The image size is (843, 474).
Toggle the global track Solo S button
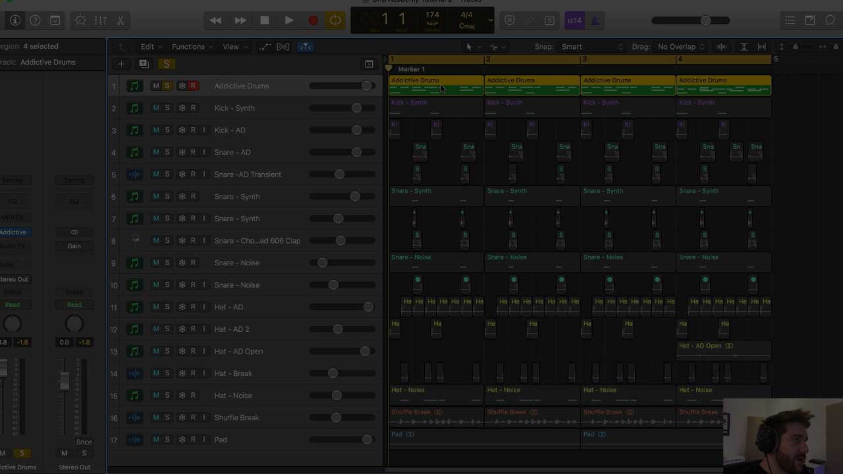point(167,64)
